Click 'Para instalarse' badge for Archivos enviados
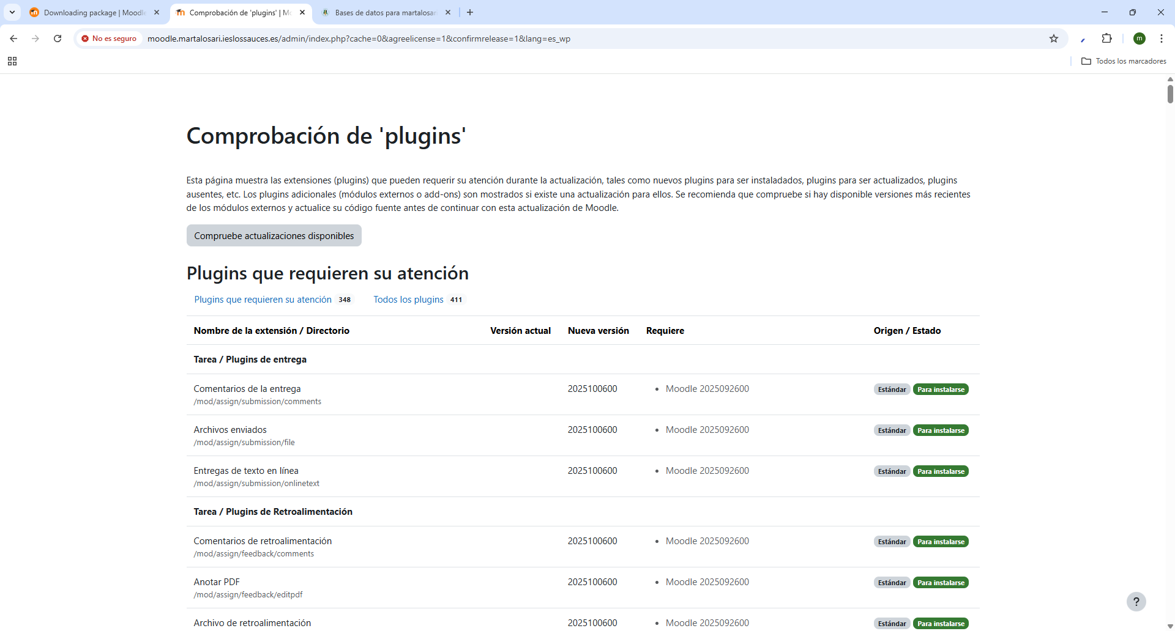The image size is (1175, 631). click(x=941, y=430)
